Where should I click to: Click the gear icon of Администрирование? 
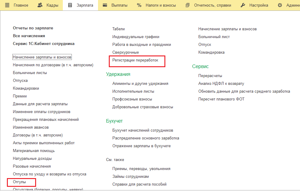point(280,5)
